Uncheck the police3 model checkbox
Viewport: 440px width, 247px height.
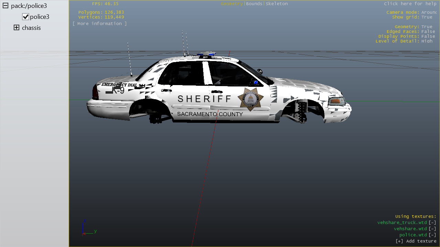[25, 17]
